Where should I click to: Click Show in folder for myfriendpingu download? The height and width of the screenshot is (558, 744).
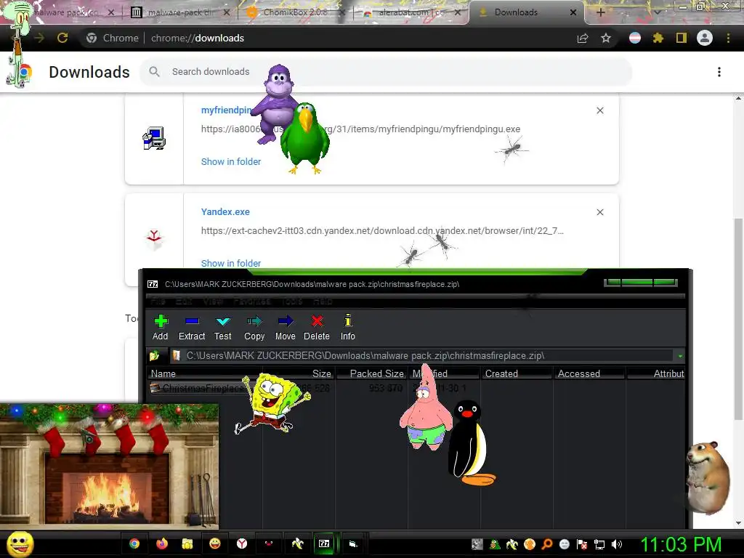click(x=230, y=162)
